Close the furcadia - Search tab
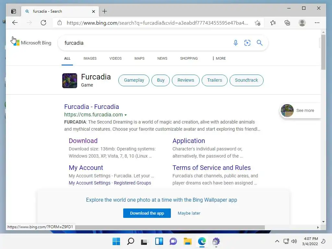Viewport: 332px width, 249px height. (93, 11)
